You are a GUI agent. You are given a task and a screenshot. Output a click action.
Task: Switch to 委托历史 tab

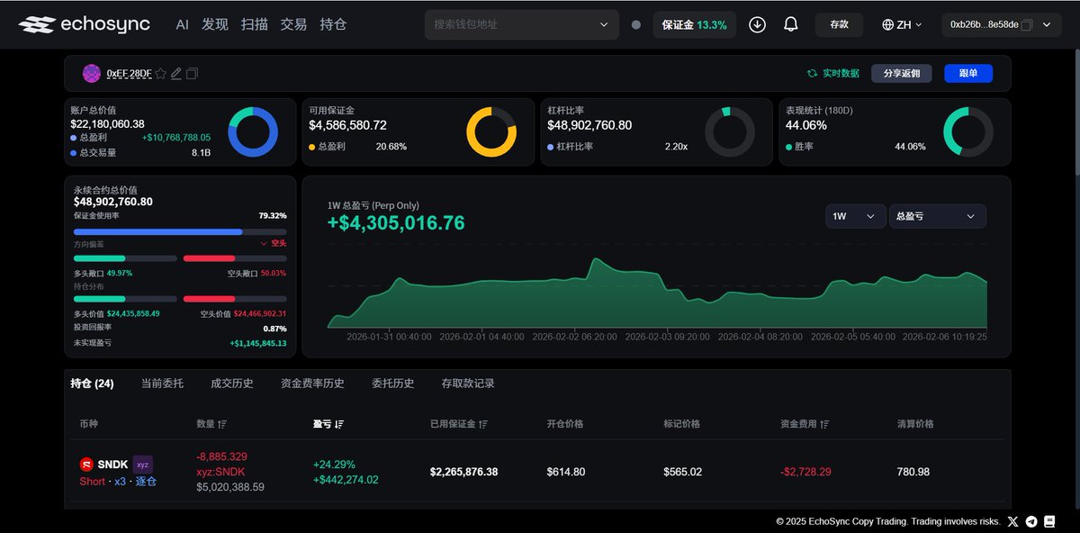[x=393, y=384]
